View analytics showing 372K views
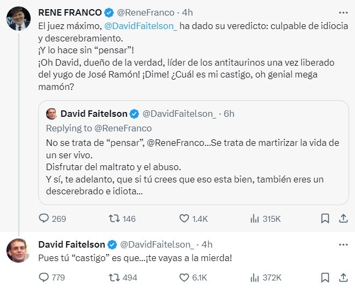Image resolution: width=355 pixels, height=288 pixels. coord(255,277)
